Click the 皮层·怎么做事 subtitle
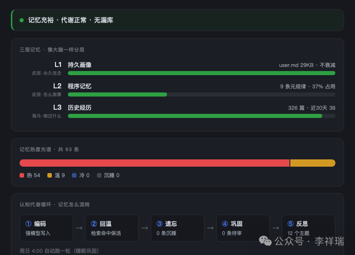 click(x=46, y=94)
